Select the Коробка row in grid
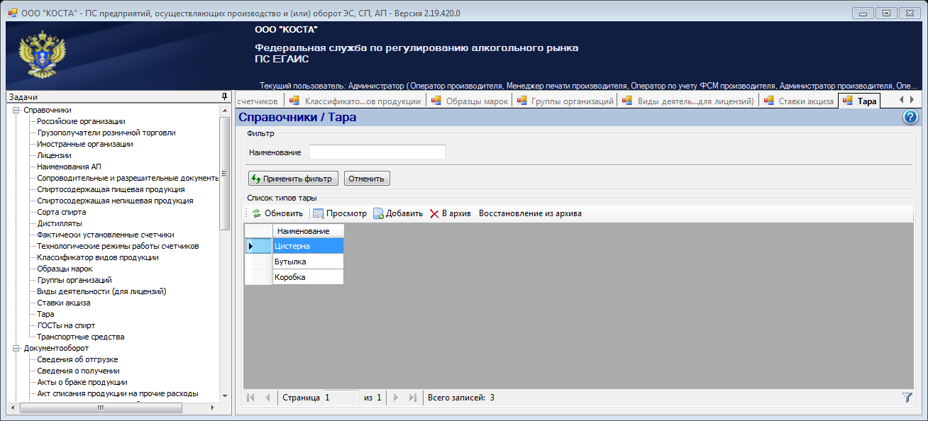The width and height of the screenshot is (928, 421). tap(308, 277)
